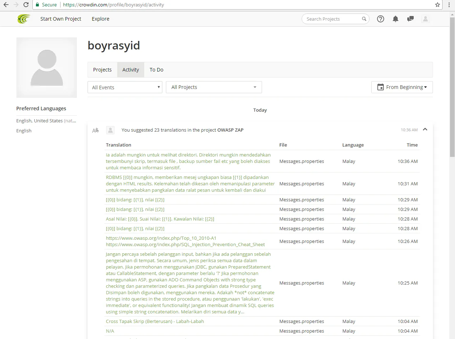Click Malay in the 10:25 AM row

pos(349,283)
